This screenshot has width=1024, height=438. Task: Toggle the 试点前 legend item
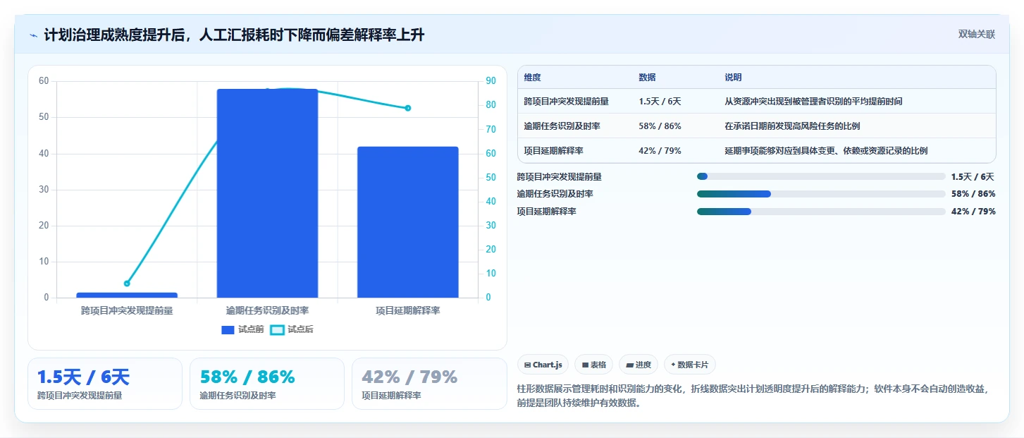click(x=242, y=329)
